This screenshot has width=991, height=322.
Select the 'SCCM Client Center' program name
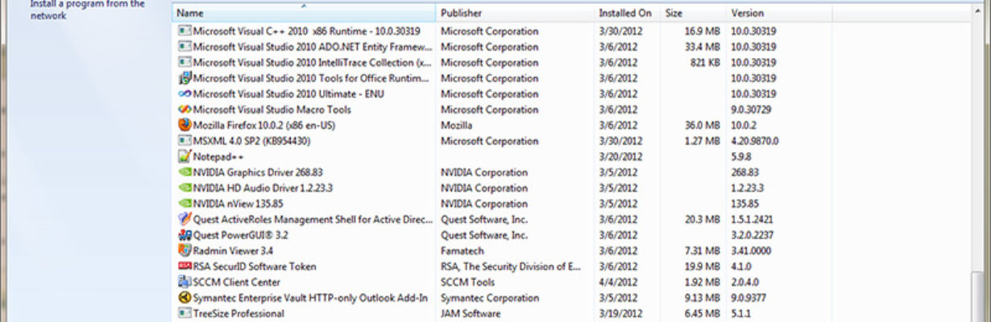tap(237, 283)
